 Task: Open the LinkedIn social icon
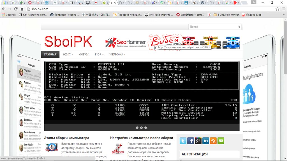[206, 141]
